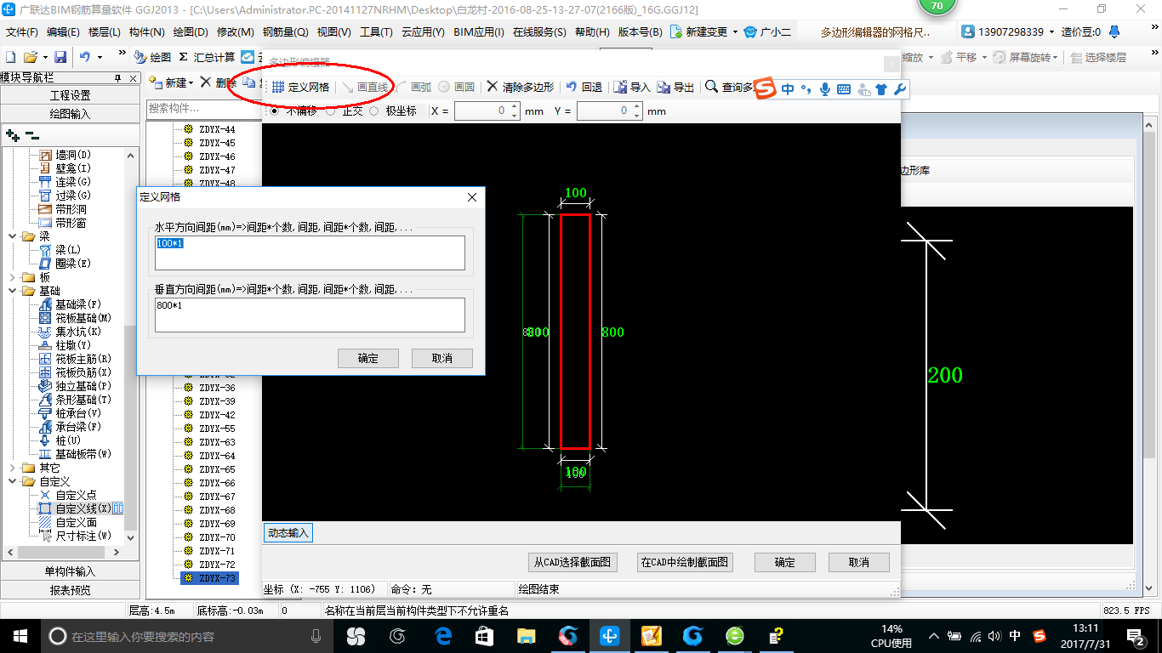Increase the X coordinate spinner
This screenshot has height=653, width=1162.
[514, 107]
